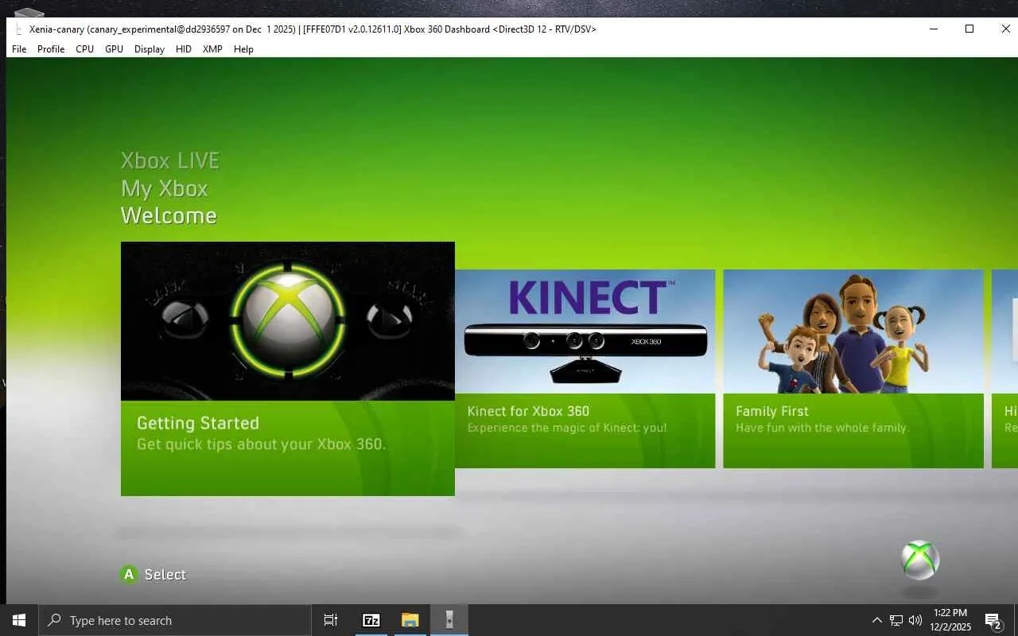The width and height of the screenshot is (1018, 636).
Task: Open the XMP menu
Action: 212,49
